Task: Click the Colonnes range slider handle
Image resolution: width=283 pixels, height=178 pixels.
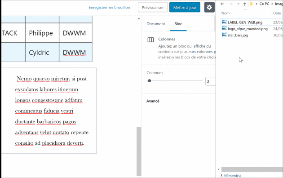Action: click(149, 81)
